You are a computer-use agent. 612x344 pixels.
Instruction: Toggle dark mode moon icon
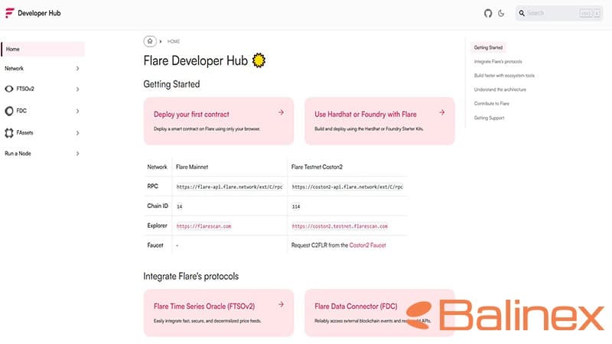[502, 13]
